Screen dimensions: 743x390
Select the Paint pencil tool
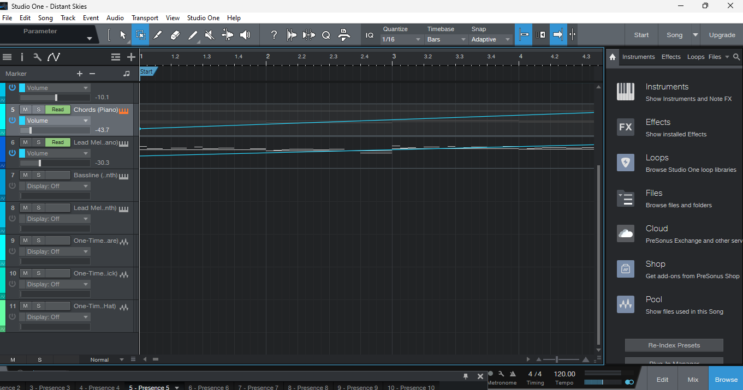click(193, 35)
